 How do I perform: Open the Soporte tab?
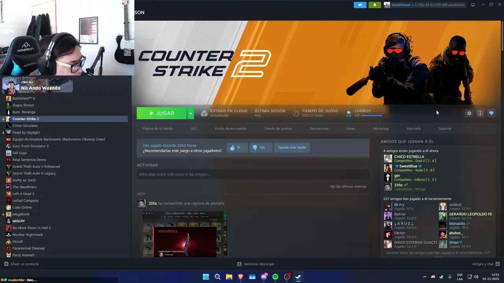(x=445, y=129)
